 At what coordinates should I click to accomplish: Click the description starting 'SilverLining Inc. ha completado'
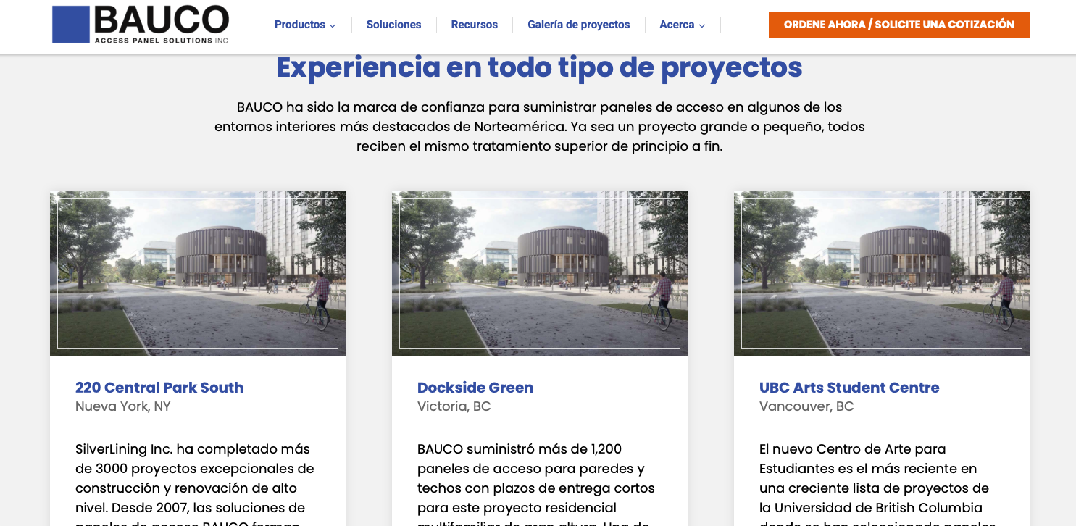[195, 483]
